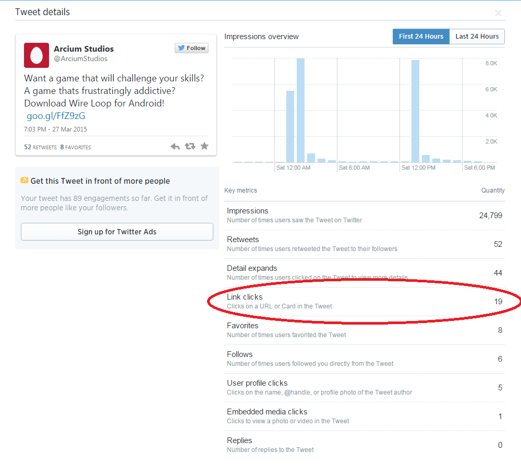521x465 pixels.
Task: Click the tall bar after Sat 12:00 PM
Action: coord(415,111)
